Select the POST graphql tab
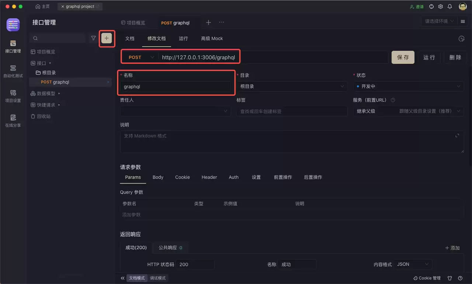This screenshot has width=472, height=284. (176, 23)
